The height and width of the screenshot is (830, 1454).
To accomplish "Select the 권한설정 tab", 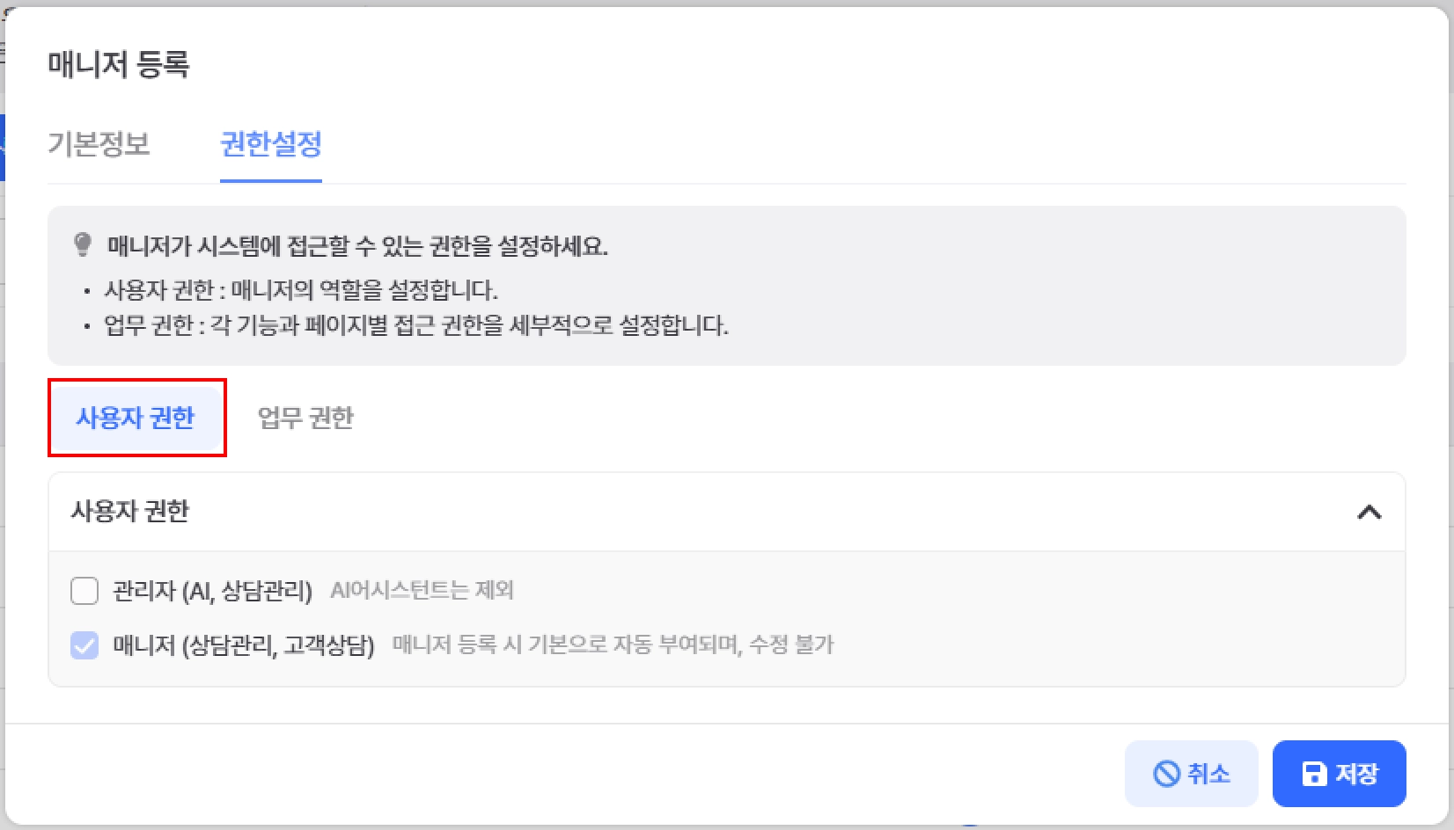I will (270, 143).
